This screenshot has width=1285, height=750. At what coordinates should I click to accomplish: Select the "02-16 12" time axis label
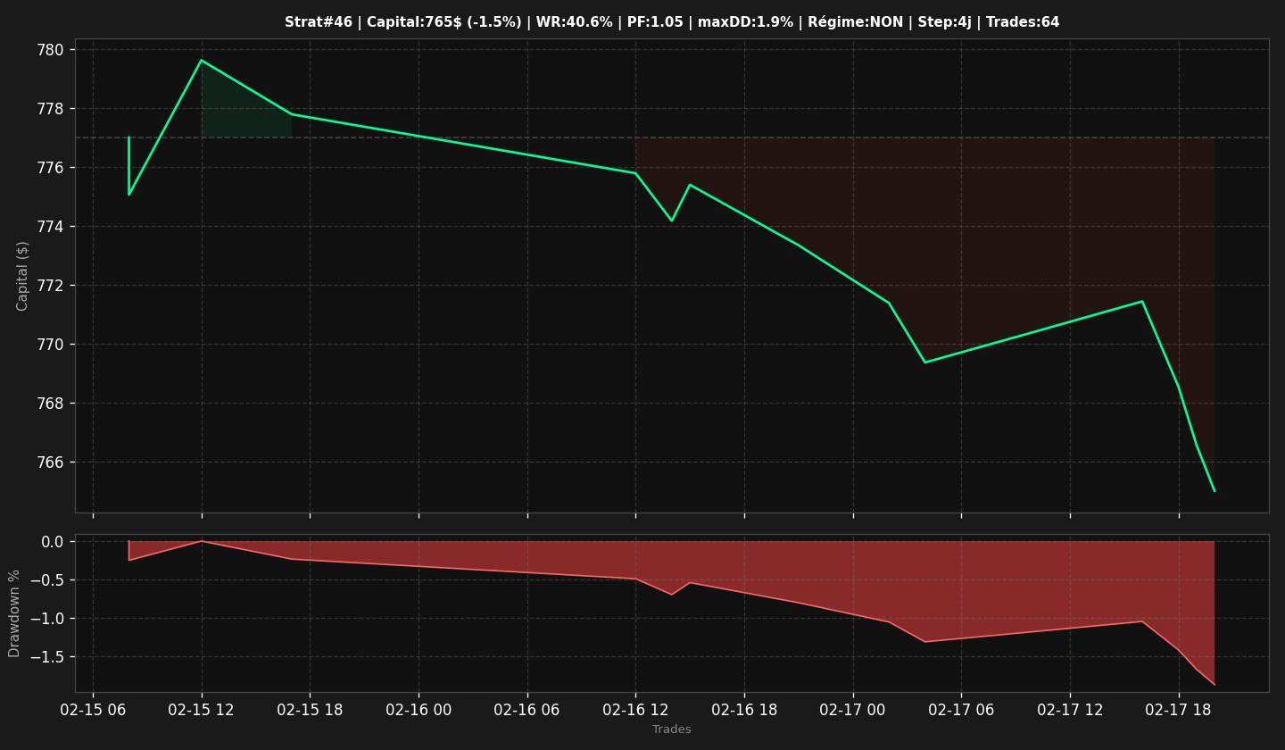(635, 710)
